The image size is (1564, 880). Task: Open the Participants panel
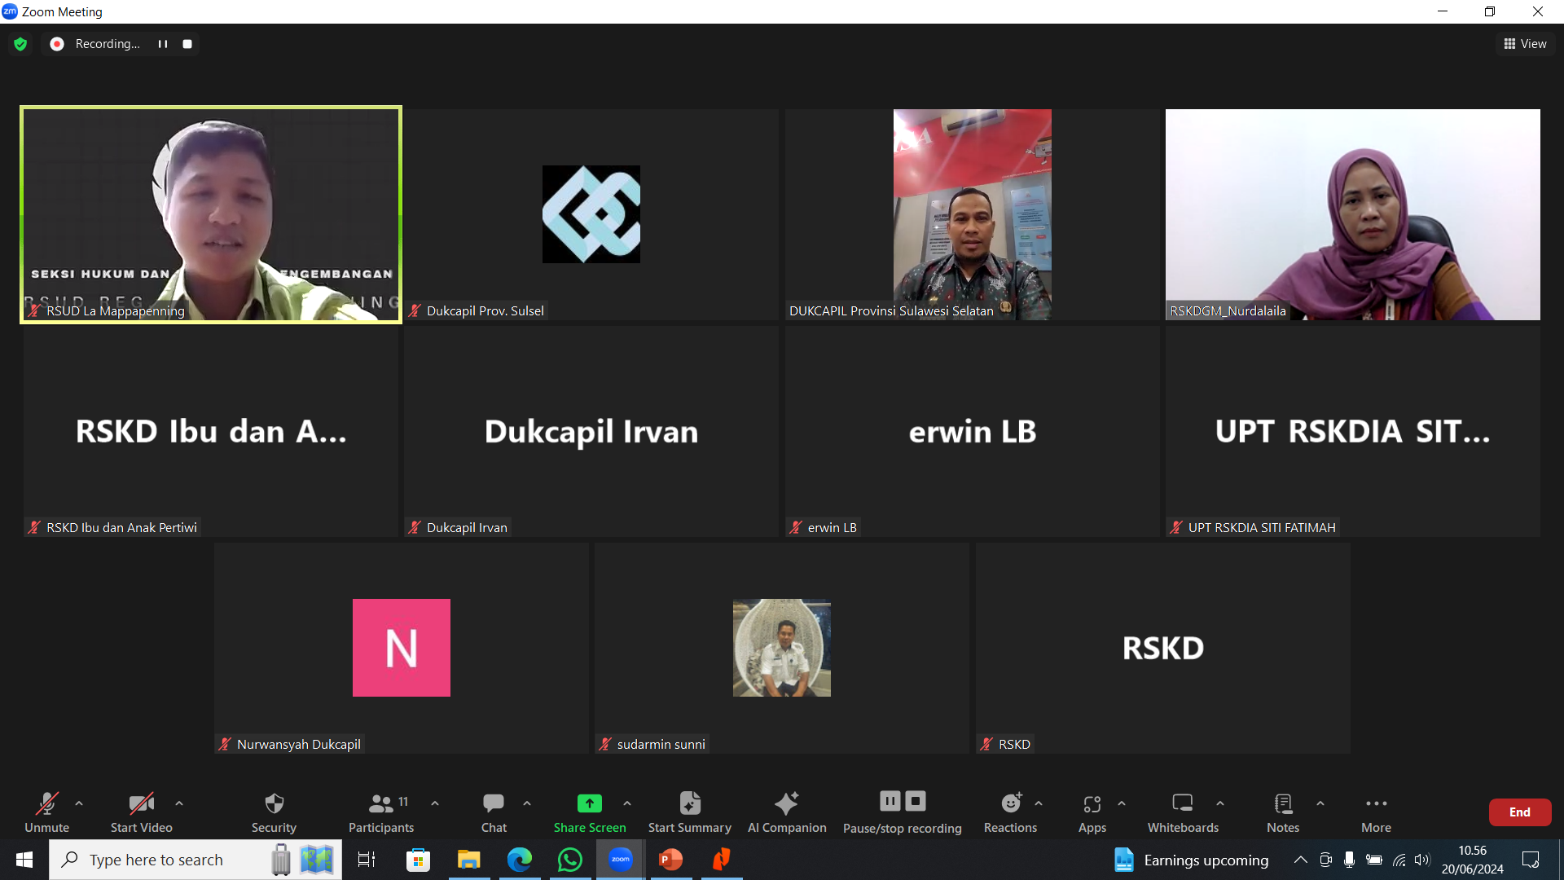(x=381, y=812)
